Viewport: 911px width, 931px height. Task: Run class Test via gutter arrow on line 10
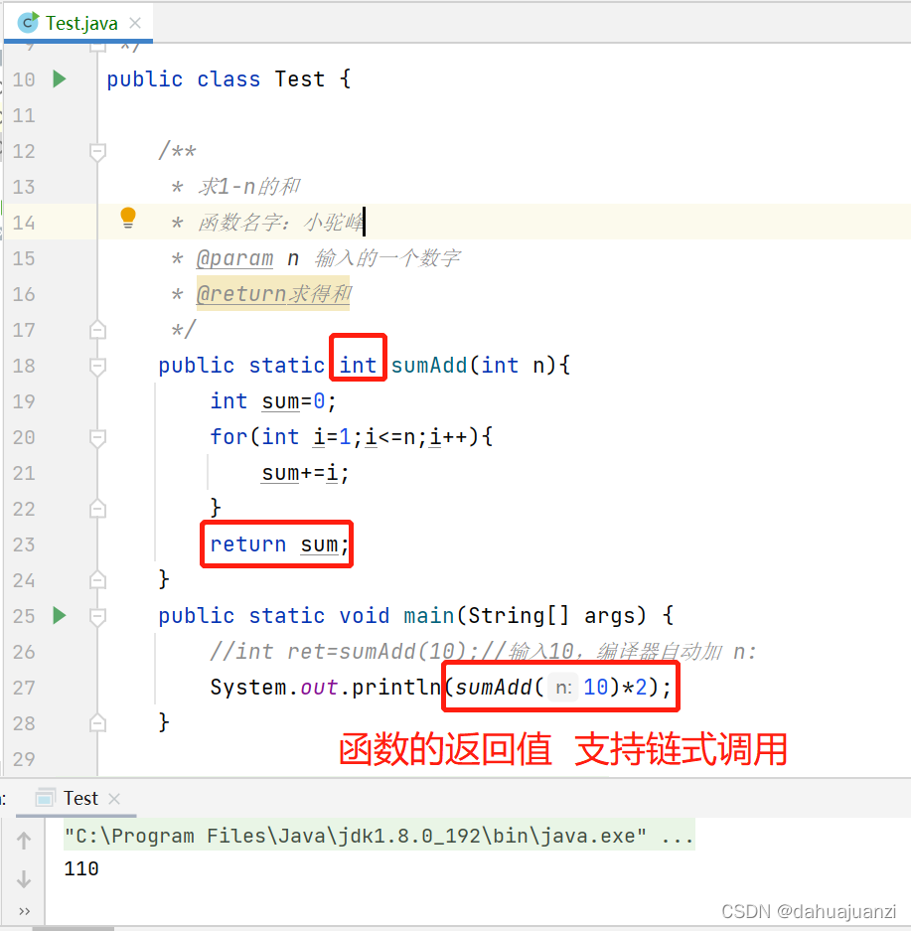(x=60, y=78)
